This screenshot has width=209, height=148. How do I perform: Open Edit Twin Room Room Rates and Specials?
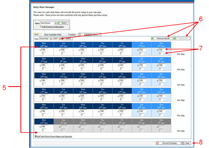[54, 136]
